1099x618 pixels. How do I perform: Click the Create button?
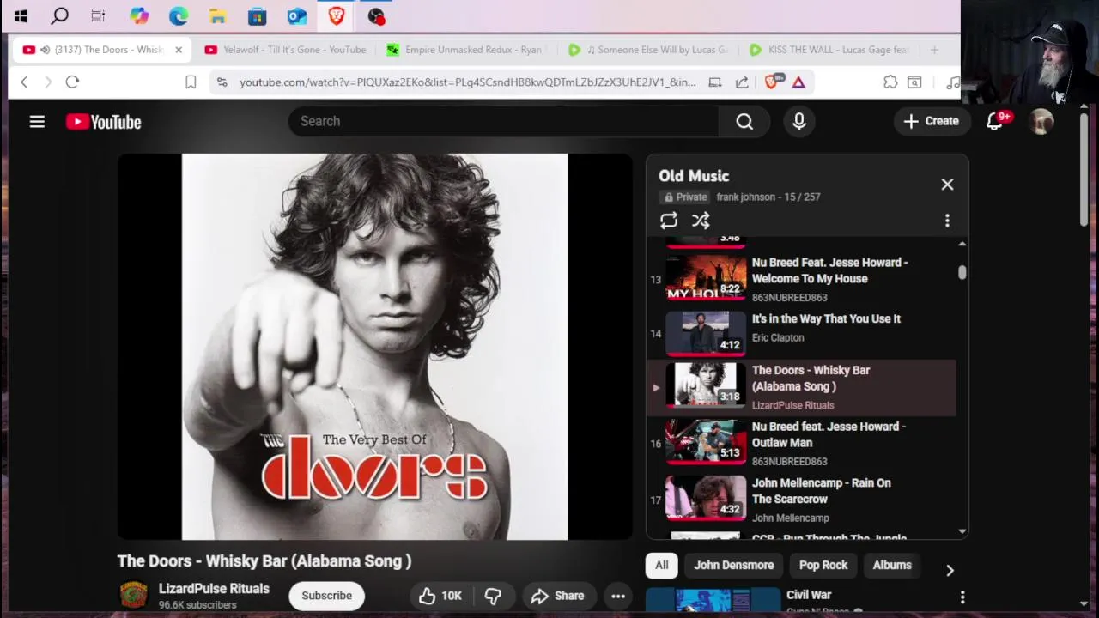[x=931, y=122]
